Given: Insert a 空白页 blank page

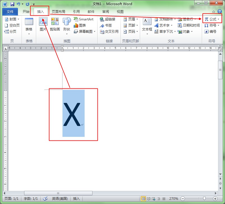Looking at the screenshot, I should (x=12, y=25).
